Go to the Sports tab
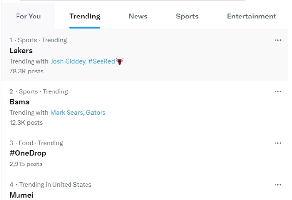Viewport: 292px width, 200px height. [187, 16]
